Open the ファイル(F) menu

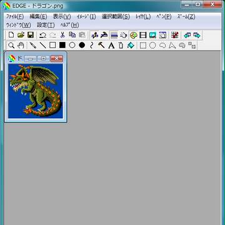click(15, 17)
